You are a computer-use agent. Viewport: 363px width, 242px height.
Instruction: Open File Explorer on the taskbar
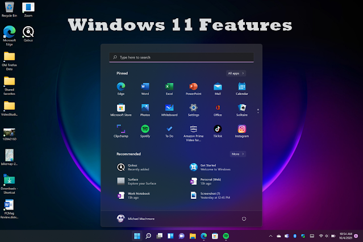pyautogui.click(x=193, y=236)
